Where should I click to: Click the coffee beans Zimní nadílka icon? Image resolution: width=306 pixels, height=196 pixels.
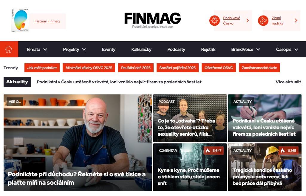pyautogui.click(x=263, y=21)
